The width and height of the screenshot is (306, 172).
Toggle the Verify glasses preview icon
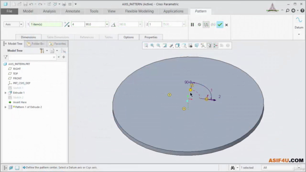click(x=213, y=24)
